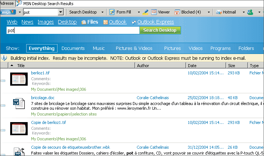This screenshot has width=264, height=156.
Task: Open path My Documents\papiers\selection sites
Action: pyautogui.click(x=64, y=114)
